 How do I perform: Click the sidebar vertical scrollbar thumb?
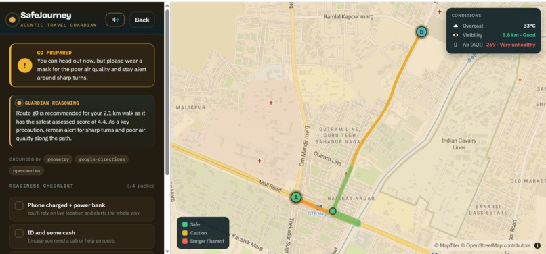click(x=167, y=92)
